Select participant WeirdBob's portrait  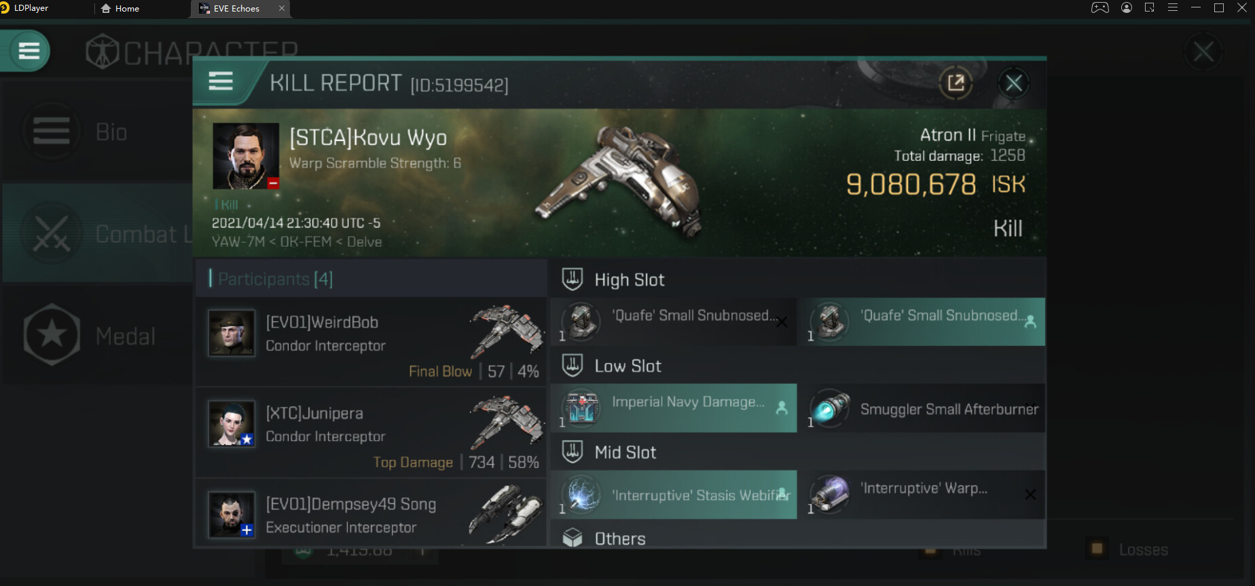pos(232,333)
